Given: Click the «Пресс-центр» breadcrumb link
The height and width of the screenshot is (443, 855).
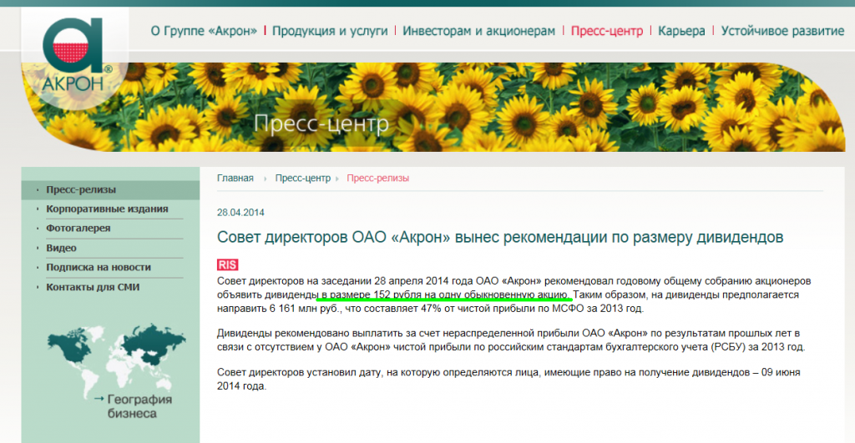Looking at the screenshot, I should pyautogui.click(x=302, y=178).
